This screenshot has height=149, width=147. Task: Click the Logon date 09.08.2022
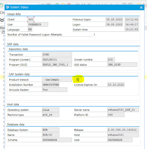(x=114, y=24)
